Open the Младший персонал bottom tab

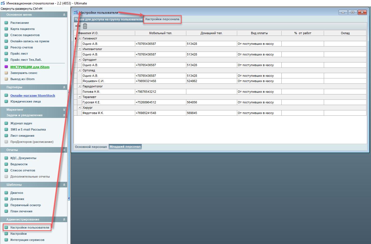coord(125,147)
